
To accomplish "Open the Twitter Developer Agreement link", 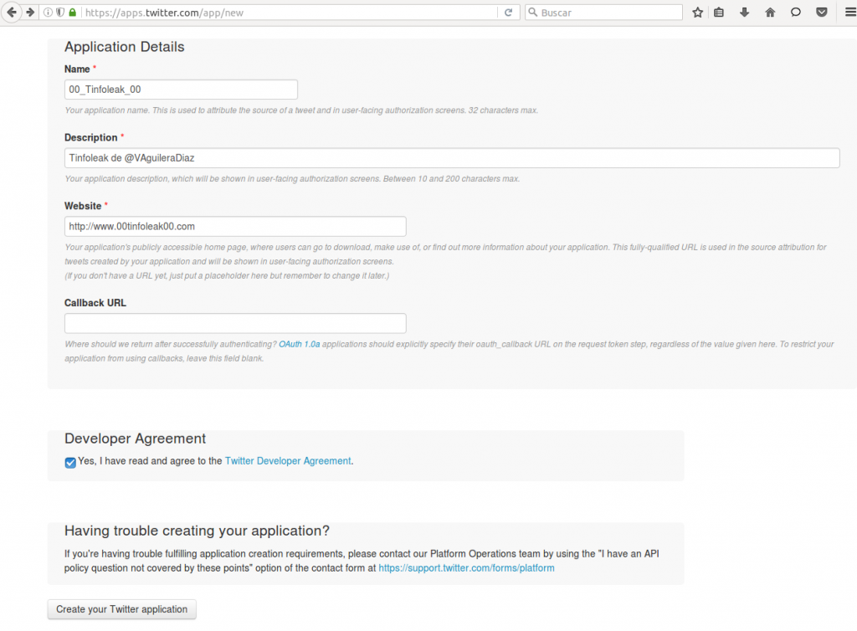I will click(x=288, y=461).
